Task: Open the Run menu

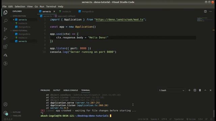Action: (42, 7)
